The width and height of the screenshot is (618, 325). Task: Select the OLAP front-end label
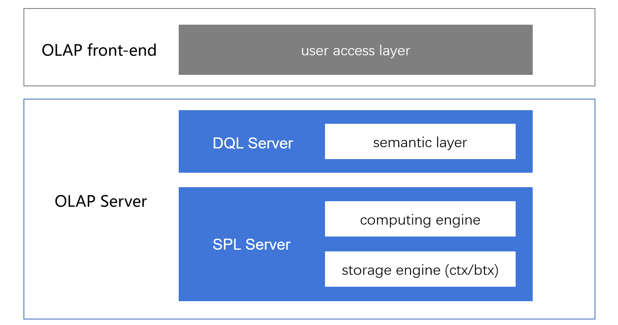(x=99, y=50)
